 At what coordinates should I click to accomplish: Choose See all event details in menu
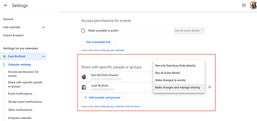pos(168,73)
